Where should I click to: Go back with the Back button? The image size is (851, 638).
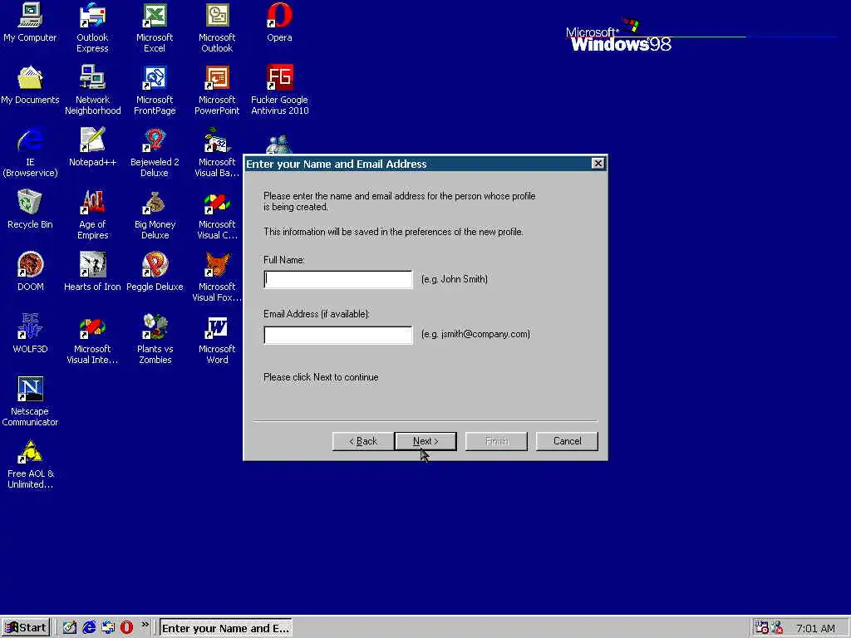(x=363, y=441)
